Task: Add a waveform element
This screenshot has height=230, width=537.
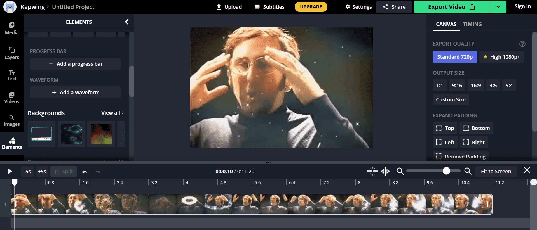Action: point(75,92)
